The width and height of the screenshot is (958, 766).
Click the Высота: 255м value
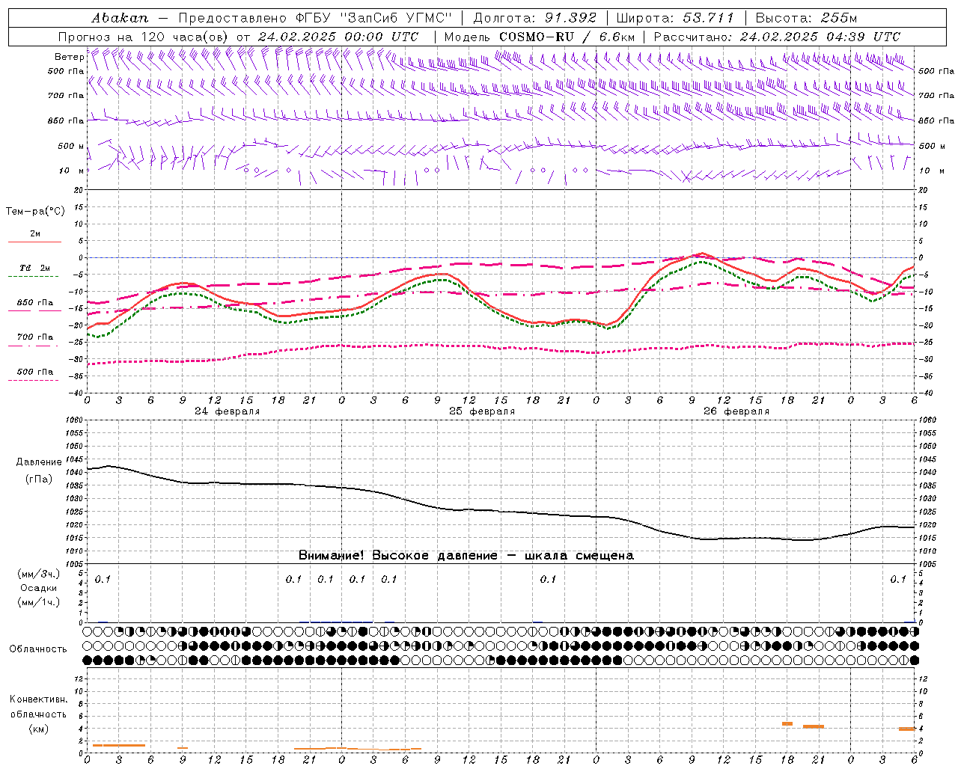[x=806, y=17]
